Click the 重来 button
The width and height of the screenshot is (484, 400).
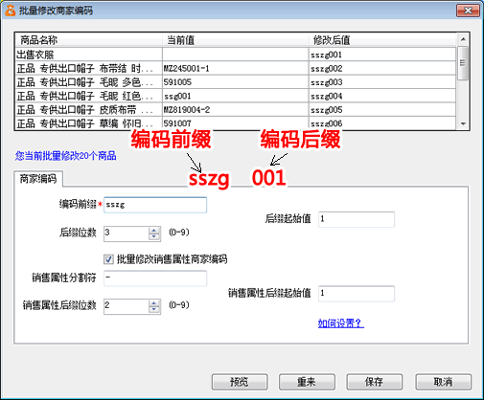[x=307, y=382]
